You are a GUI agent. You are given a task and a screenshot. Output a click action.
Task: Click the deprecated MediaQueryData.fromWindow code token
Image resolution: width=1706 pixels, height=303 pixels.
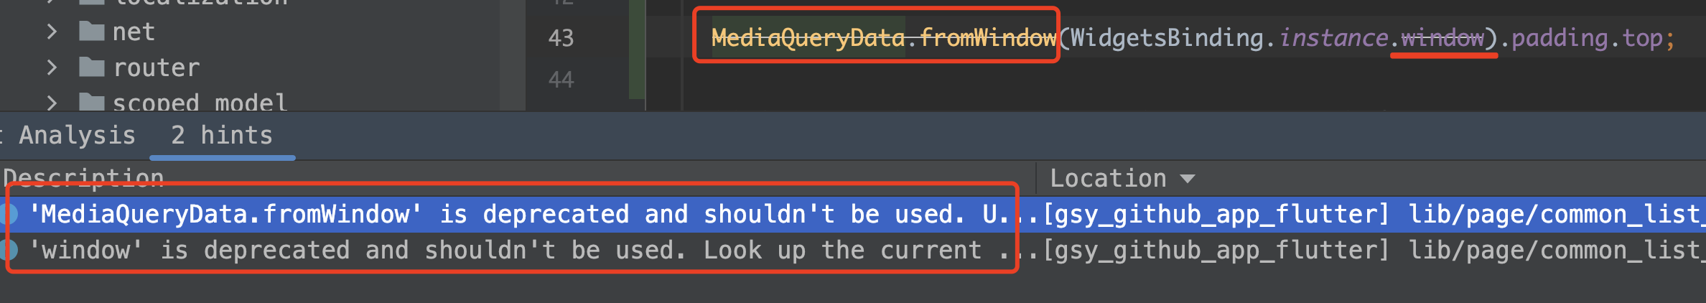click(883, 37)
